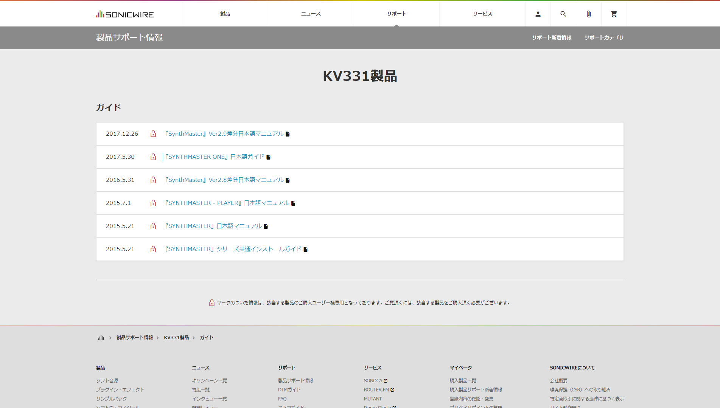Click lock icon on 2017.12.26 row
This screenshot has width=720, height=408.
(153, 134)
